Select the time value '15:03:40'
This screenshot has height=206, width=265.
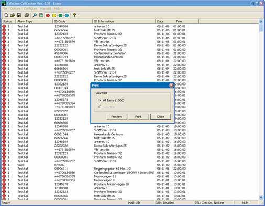pyautogui.click(x=180, y=165)
